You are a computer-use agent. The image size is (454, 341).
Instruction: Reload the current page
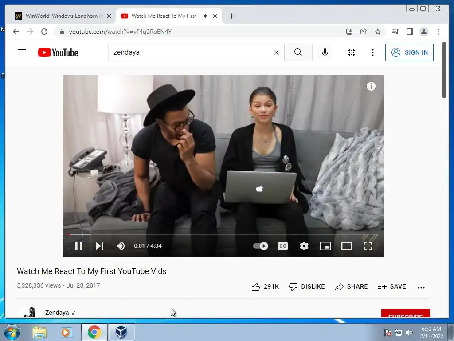click(44, 32)
